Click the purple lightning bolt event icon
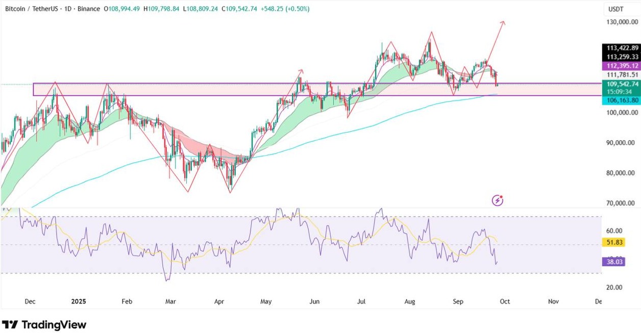 pyautogui.click(x=498, y=200)
